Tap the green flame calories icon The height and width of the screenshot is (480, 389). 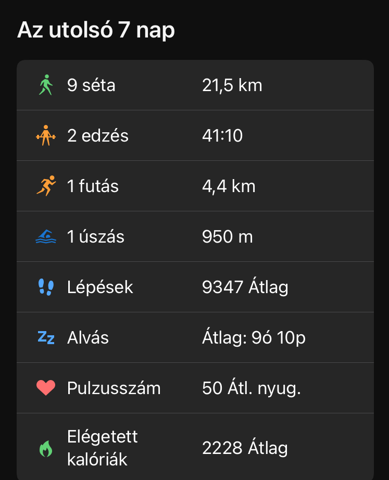(46, 448)
